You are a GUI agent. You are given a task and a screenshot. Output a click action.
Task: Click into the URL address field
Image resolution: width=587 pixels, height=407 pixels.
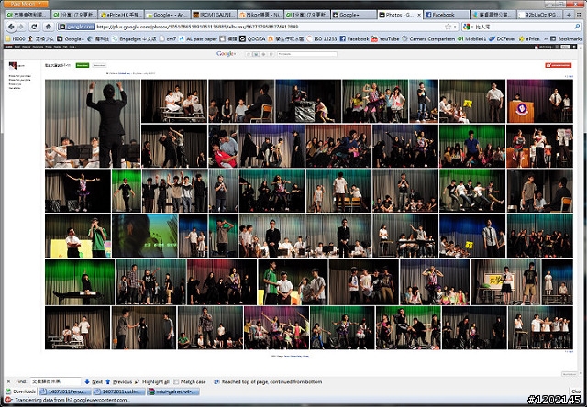click(x=270, y=27)
